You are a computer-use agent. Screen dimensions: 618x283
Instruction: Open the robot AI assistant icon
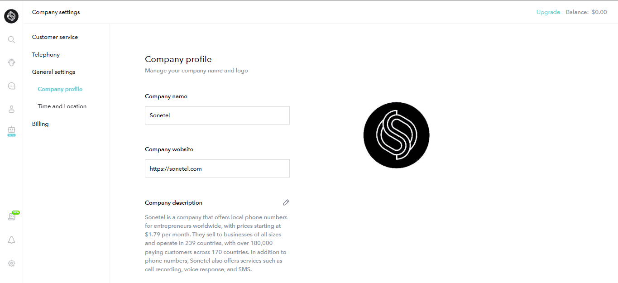[12, 131]
